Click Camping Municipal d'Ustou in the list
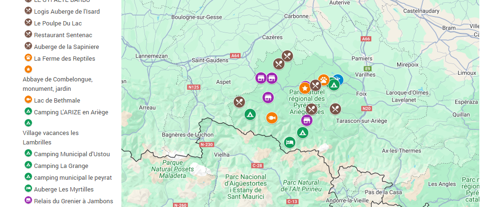This screenshot has height=207, width=485. click(x=72, y=154)
